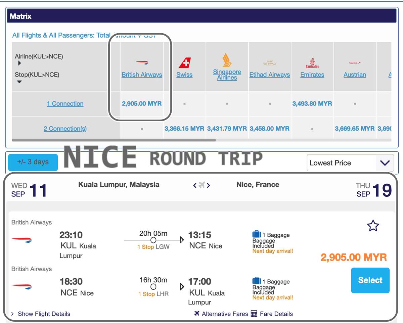The image size is (403, 323).
Task: Select the 2,905.00 MYR flight
Action: (x=370, y=280)
